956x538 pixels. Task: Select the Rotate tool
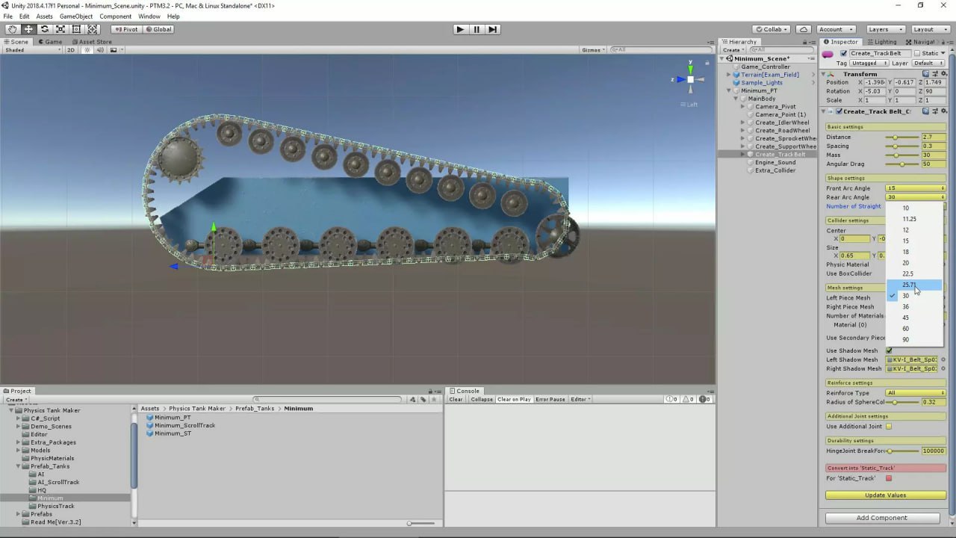pyautogui.click(x=43, y=29)
